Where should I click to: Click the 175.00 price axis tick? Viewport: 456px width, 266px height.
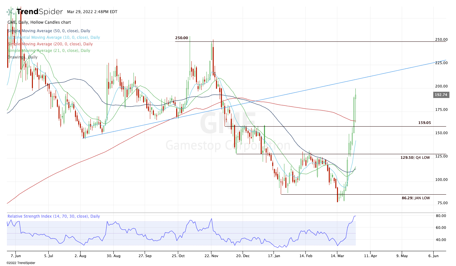(441, 109)
